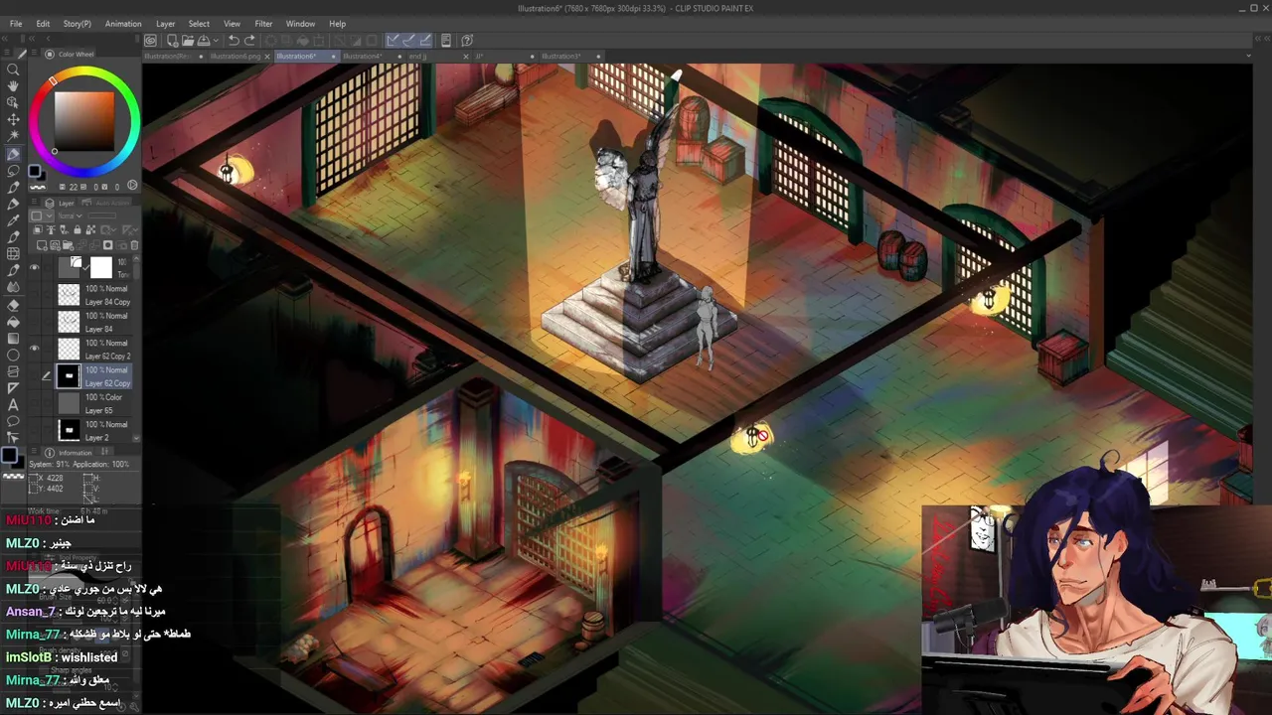Click the Redo arrow in the command bar
1272x715 pixels.
pyautogui.click(x=249, y=41)
